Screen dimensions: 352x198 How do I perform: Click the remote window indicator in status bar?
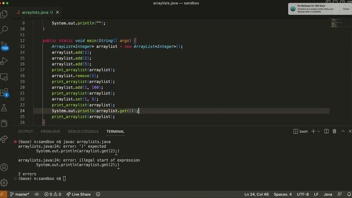pyautogui.click(x=3, y=194)
